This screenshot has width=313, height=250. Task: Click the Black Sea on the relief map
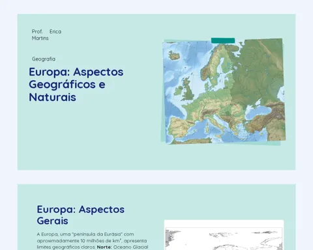click(259, 113)
